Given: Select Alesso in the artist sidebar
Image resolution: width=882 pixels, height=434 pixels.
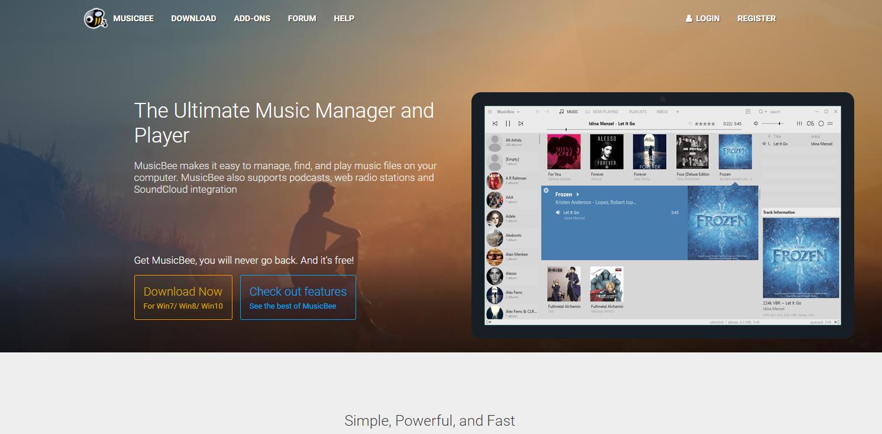Looking at the screenshot, I should point(512,276).
